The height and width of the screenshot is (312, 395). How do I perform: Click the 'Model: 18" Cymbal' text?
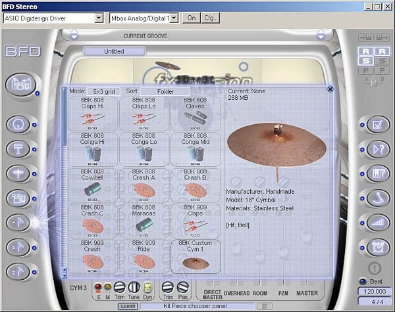251,200
